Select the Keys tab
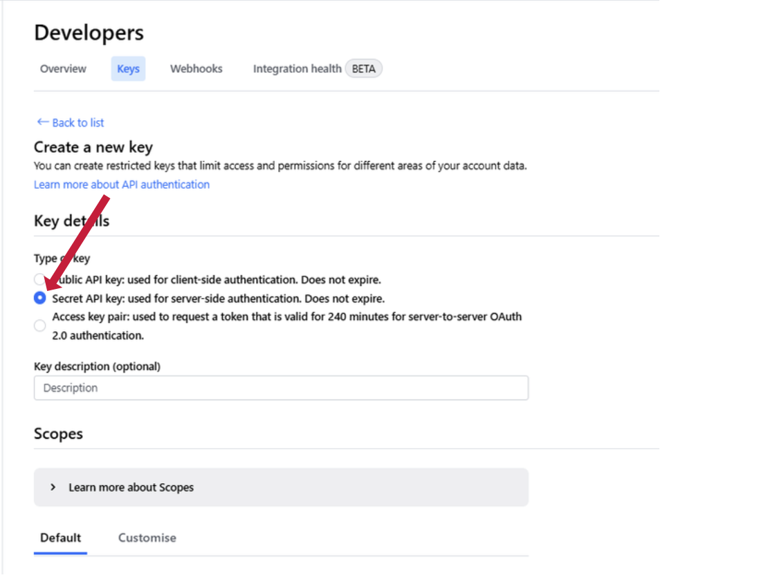 [x=128, y=68]
